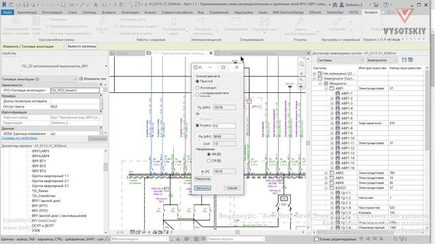Expand the 'Не назначено' tree node
The width and height of the screenshot is (435, 244).
[314, 73]
